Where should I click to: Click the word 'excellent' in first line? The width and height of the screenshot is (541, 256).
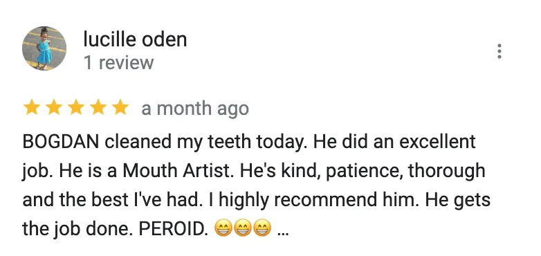coord(438,141)
